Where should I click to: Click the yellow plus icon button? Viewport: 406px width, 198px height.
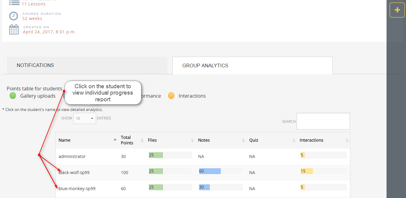pos(397,10)
